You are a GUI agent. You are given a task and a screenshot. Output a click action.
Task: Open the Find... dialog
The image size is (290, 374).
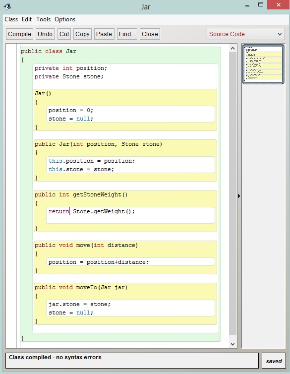[x=127, y=34]
